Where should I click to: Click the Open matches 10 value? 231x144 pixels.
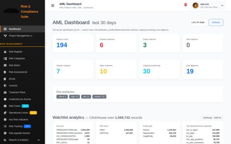[103, 71]
